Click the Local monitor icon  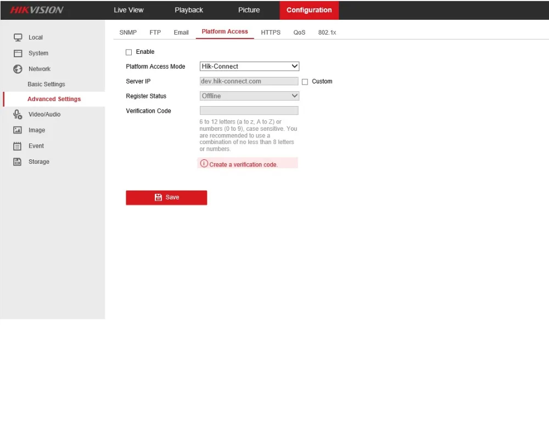pos(18,37)
